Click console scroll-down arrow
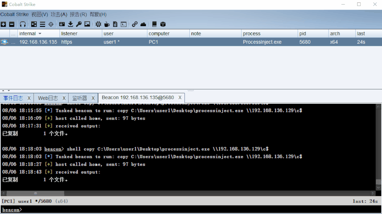The width and height of the screenshot is (382, 214). tap(378, 188)
